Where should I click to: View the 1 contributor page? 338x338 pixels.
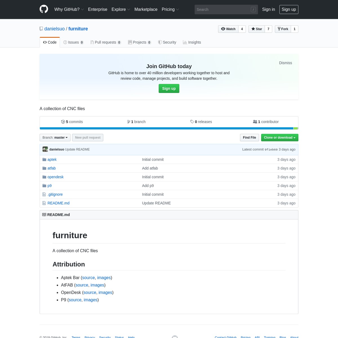coord(266,122)
